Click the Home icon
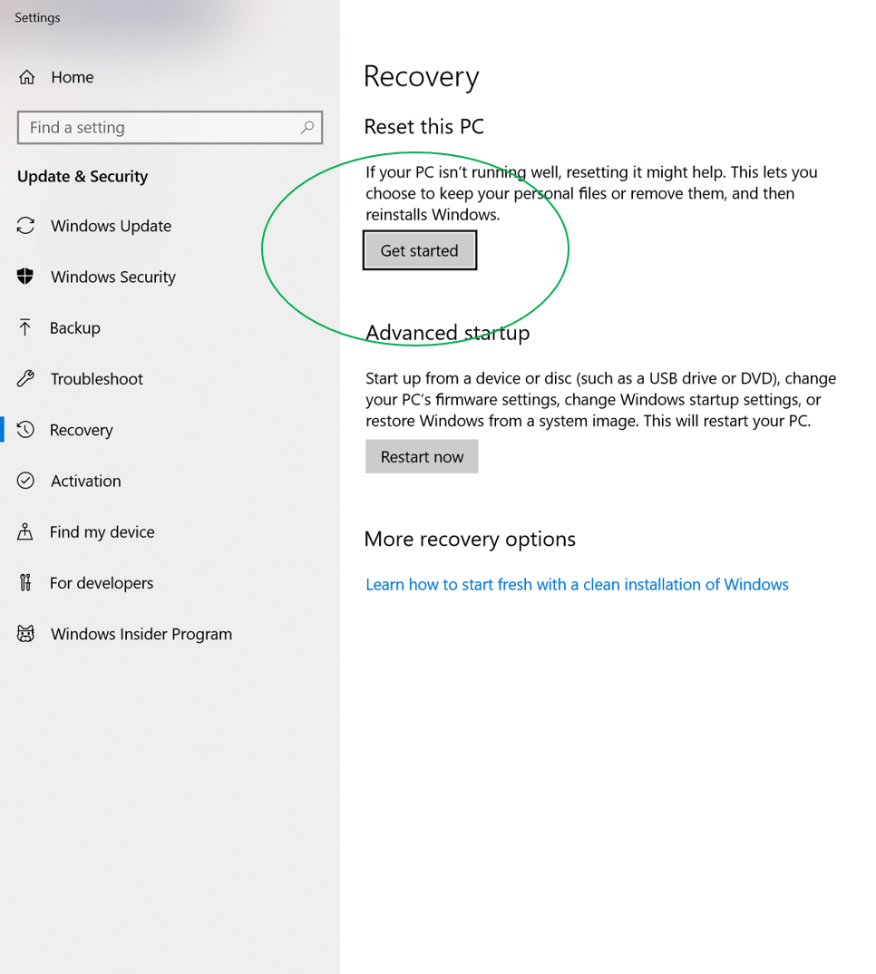Image resolution: width=876 pixels, height=974 pixels. click(26, 77)
